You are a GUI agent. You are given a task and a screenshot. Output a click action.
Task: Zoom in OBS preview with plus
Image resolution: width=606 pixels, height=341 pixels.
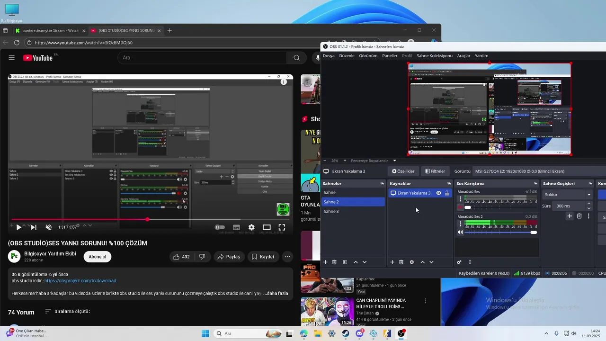coord(345,161)
